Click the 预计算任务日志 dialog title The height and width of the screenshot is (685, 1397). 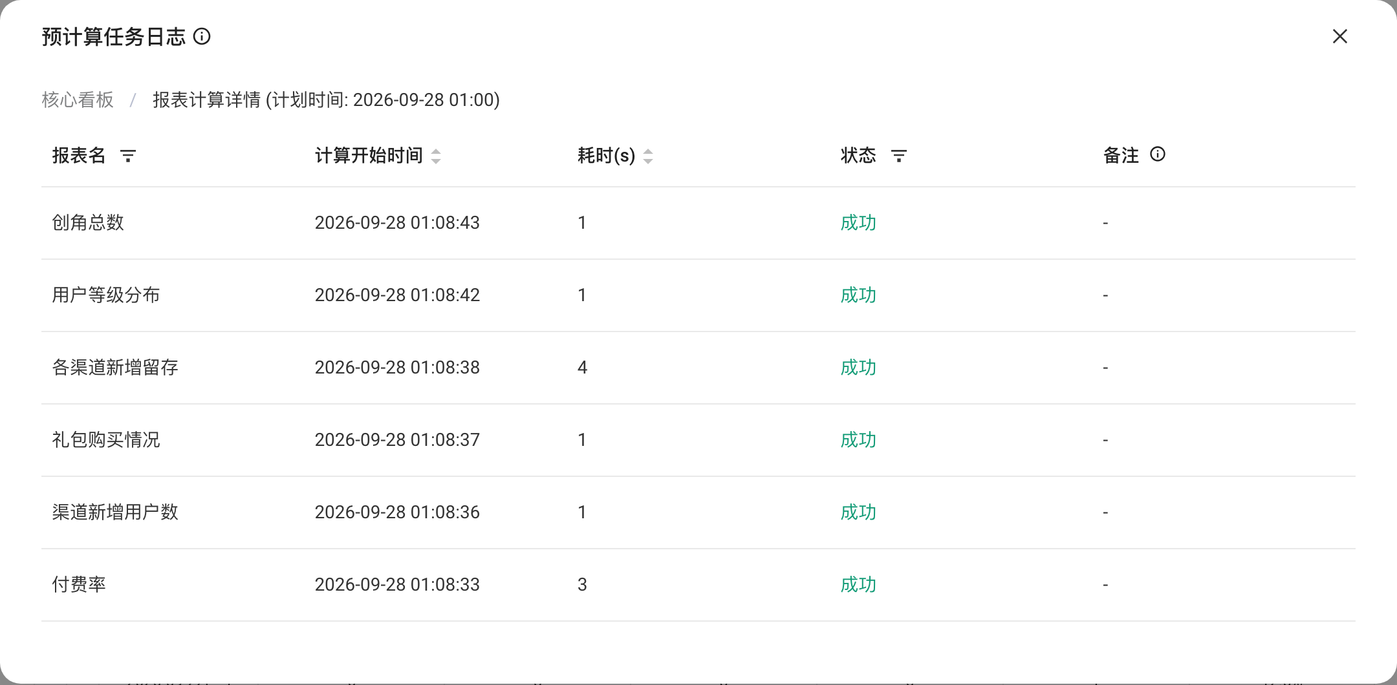click(x=114, y=37)
